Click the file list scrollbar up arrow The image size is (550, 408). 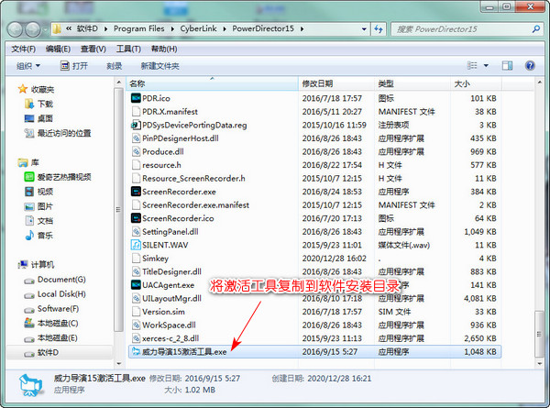click(x=540, y=83)
